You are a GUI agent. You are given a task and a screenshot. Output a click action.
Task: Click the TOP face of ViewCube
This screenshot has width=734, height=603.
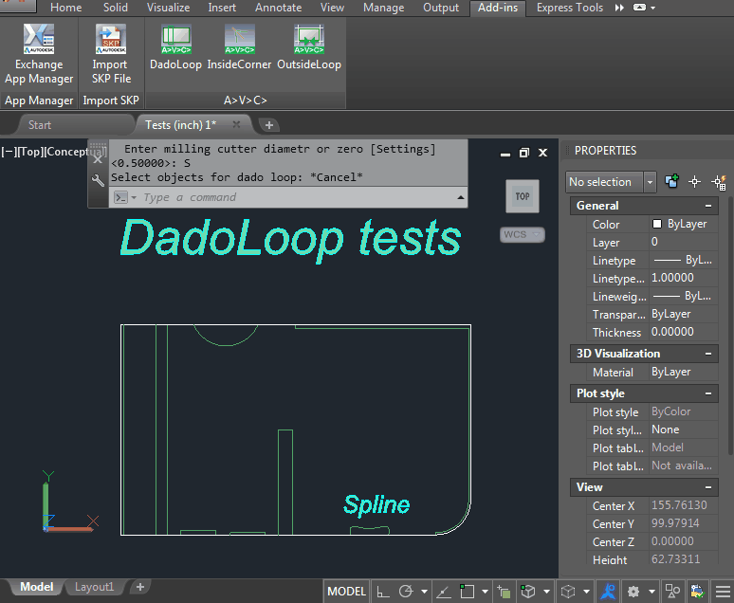click(522, 196)
